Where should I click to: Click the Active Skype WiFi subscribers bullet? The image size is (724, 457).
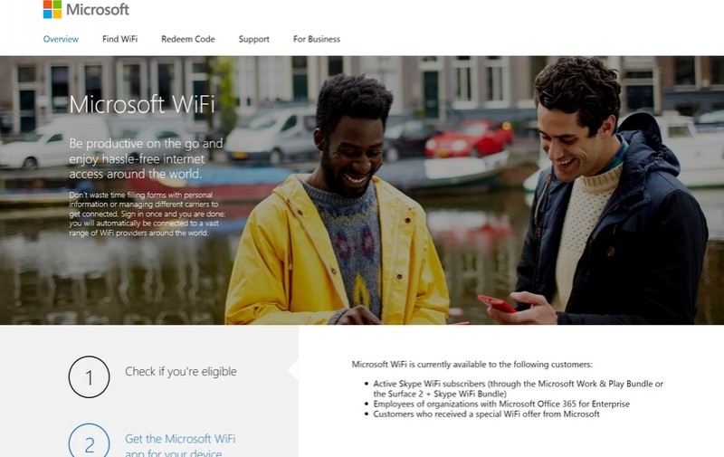pos(518,389)
